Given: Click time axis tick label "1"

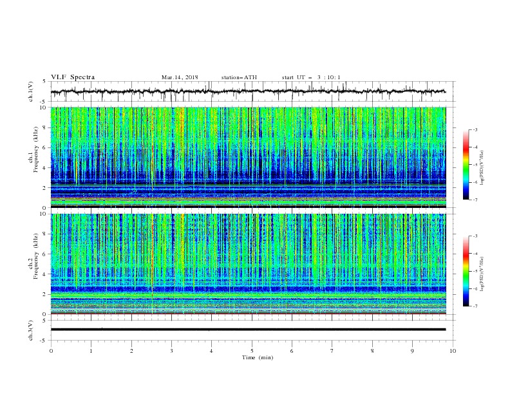Looking at the screenshot, I should [91, 351].
